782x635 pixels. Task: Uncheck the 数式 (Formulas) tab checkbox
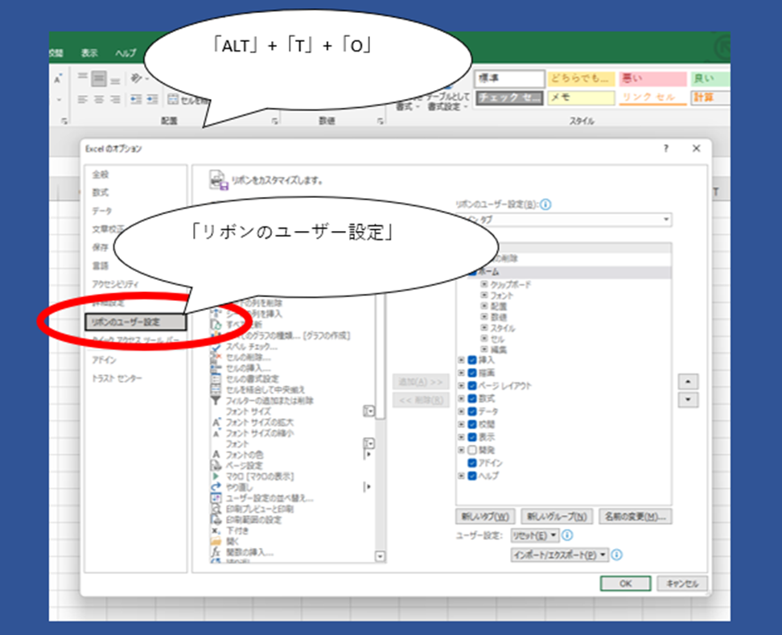471,398
